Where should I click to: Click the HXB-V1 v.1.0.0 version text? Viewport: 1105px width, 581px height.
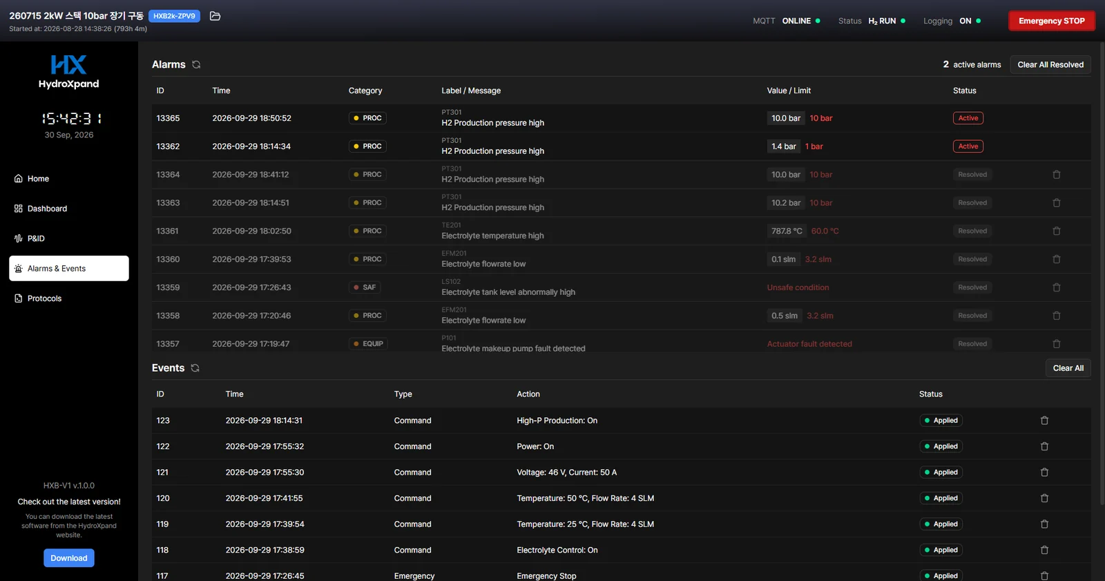69,486
